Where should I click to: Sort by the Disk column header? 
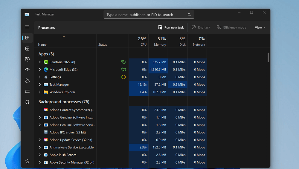[178, 41]
